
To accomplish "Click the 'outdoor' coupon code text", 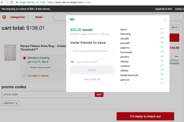I will point(125,66).
